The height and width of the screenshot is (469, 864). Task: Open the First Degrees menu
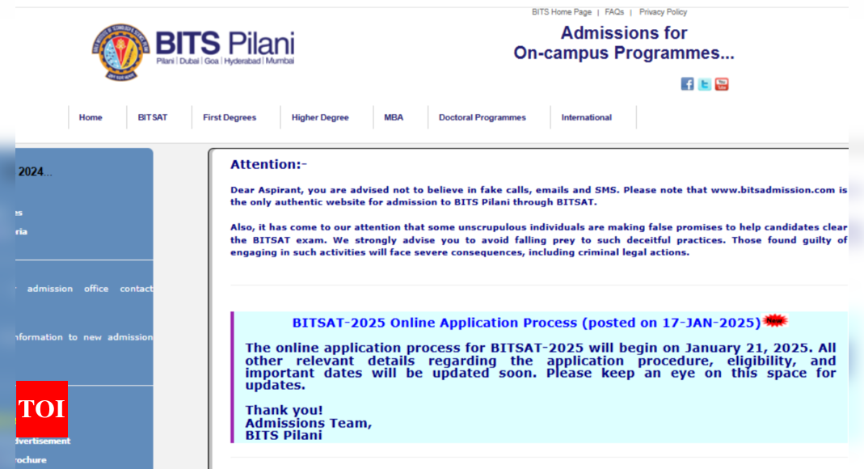230,117
